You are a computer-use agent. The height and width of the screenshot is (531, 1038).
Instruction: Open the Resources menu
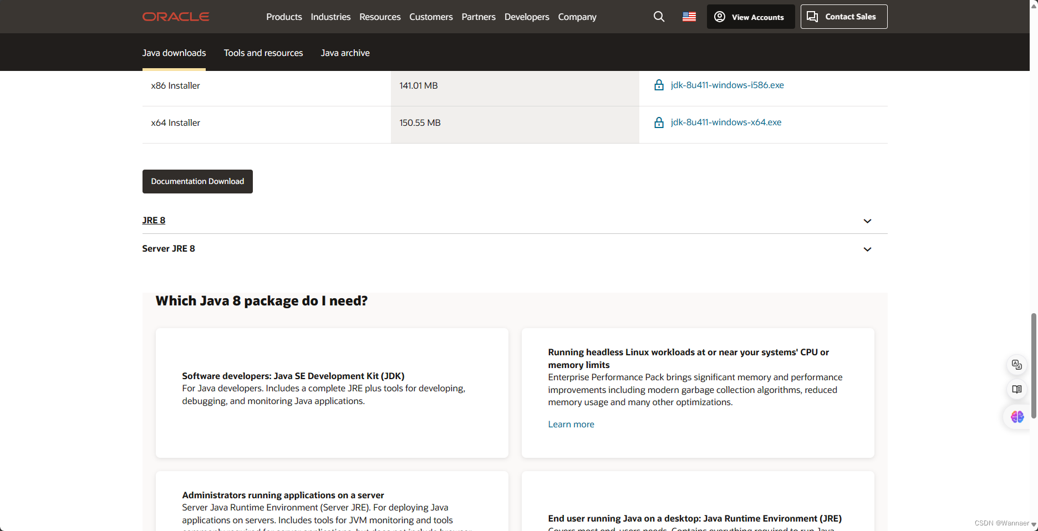380,17
